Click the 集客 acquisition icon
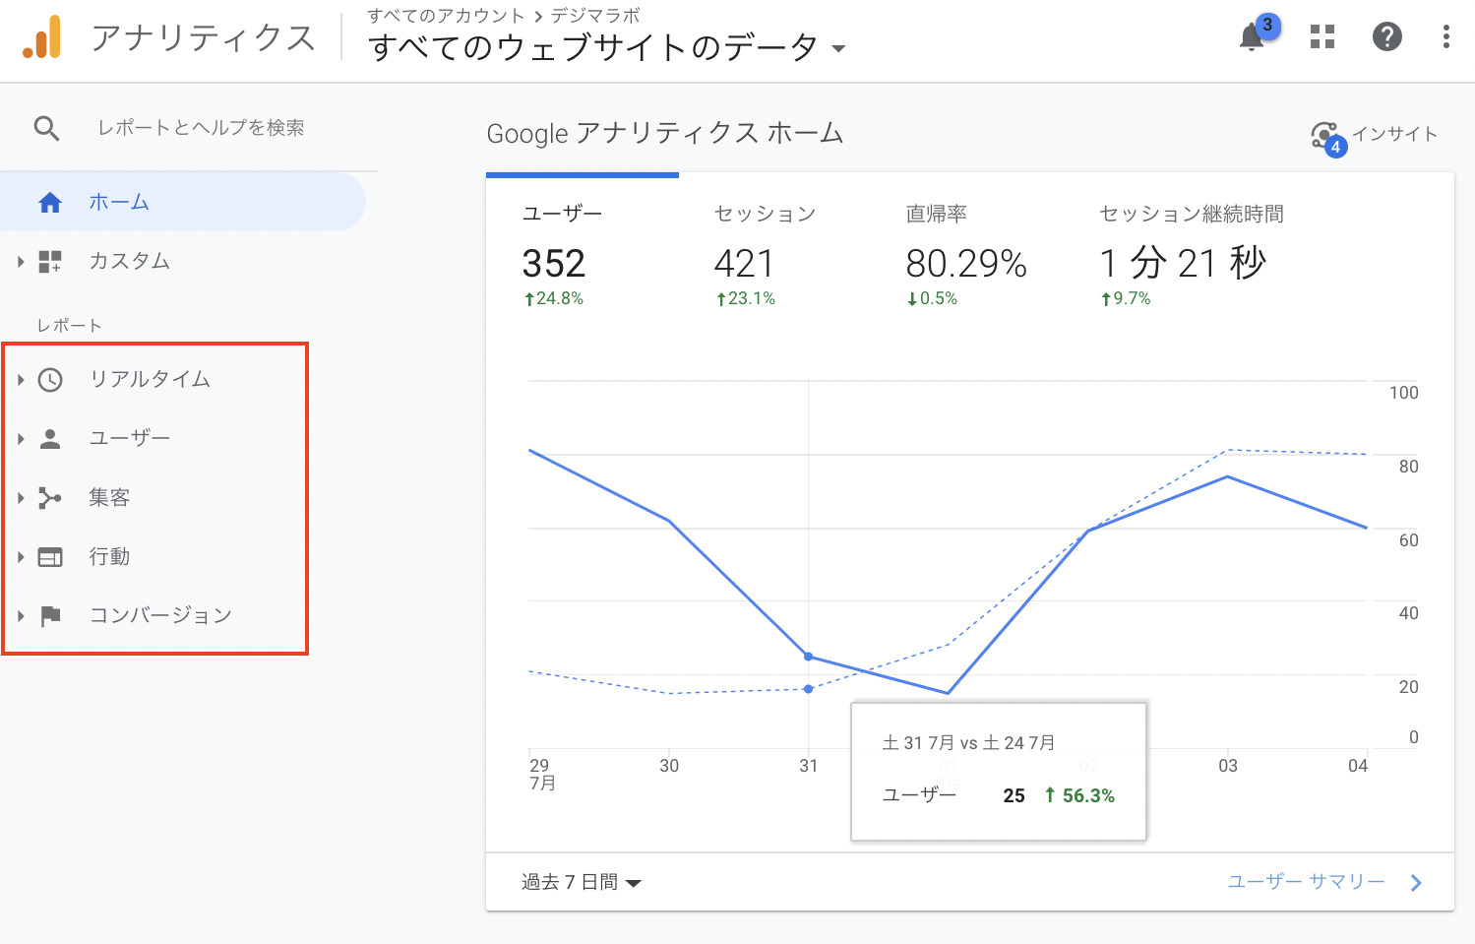Screen dimensions: 1475x944 point(49,497)
